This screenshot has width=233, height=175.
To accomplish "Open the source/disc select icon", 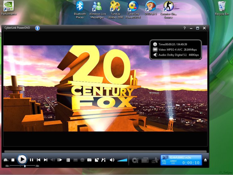I will (x=6, y=160).
